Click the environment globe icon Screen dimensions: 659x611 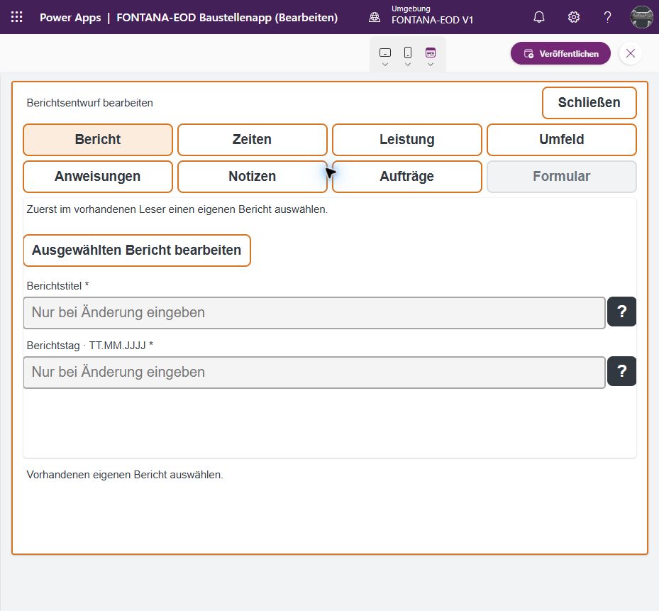click(x=375, y=17)
